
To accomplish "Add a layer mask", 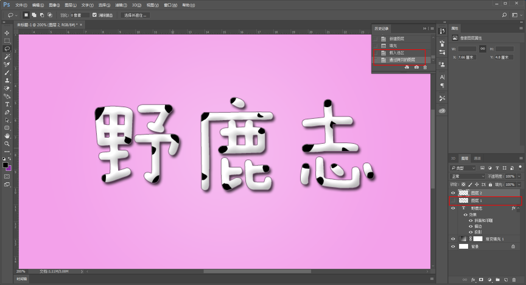I will (x=481, y=280).
